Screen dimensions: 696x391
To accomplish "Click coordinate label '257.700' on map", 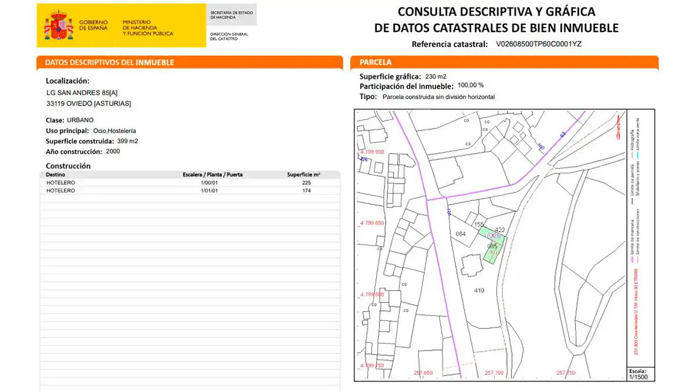I will coord(494,372).
